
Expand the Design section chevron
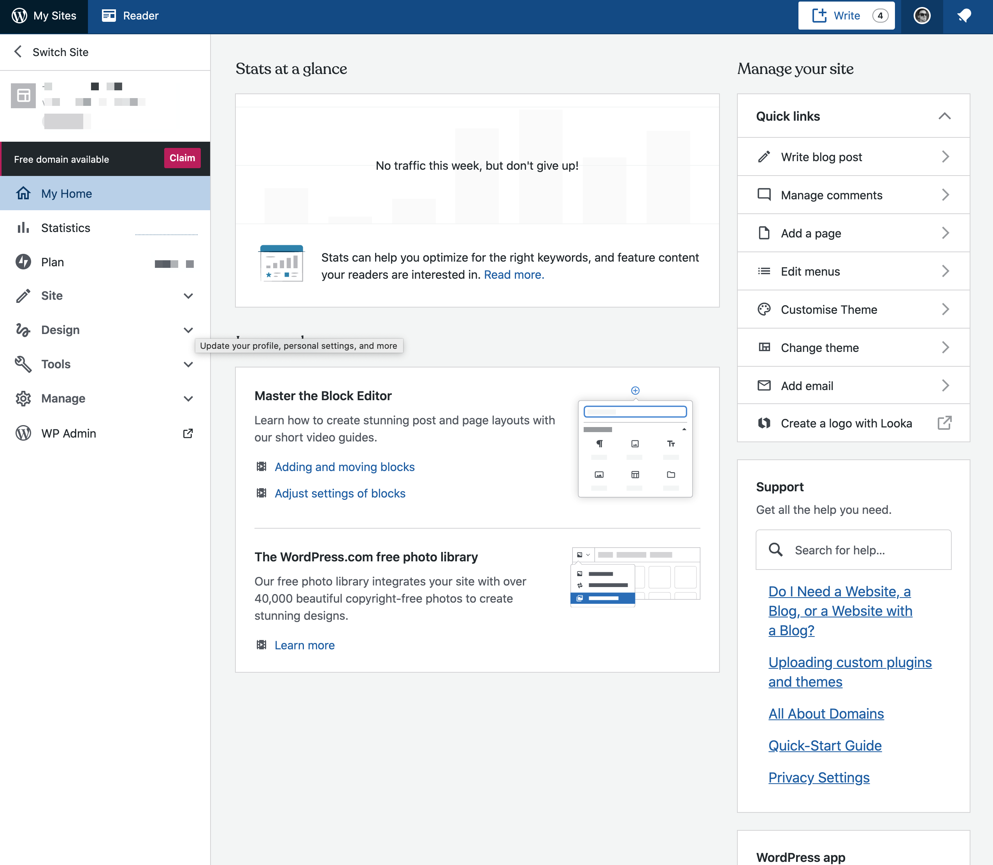click(188, 330)
